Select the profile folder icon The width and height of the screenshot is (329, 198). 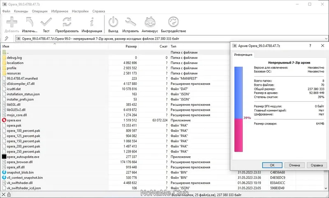tap(4, 68)
